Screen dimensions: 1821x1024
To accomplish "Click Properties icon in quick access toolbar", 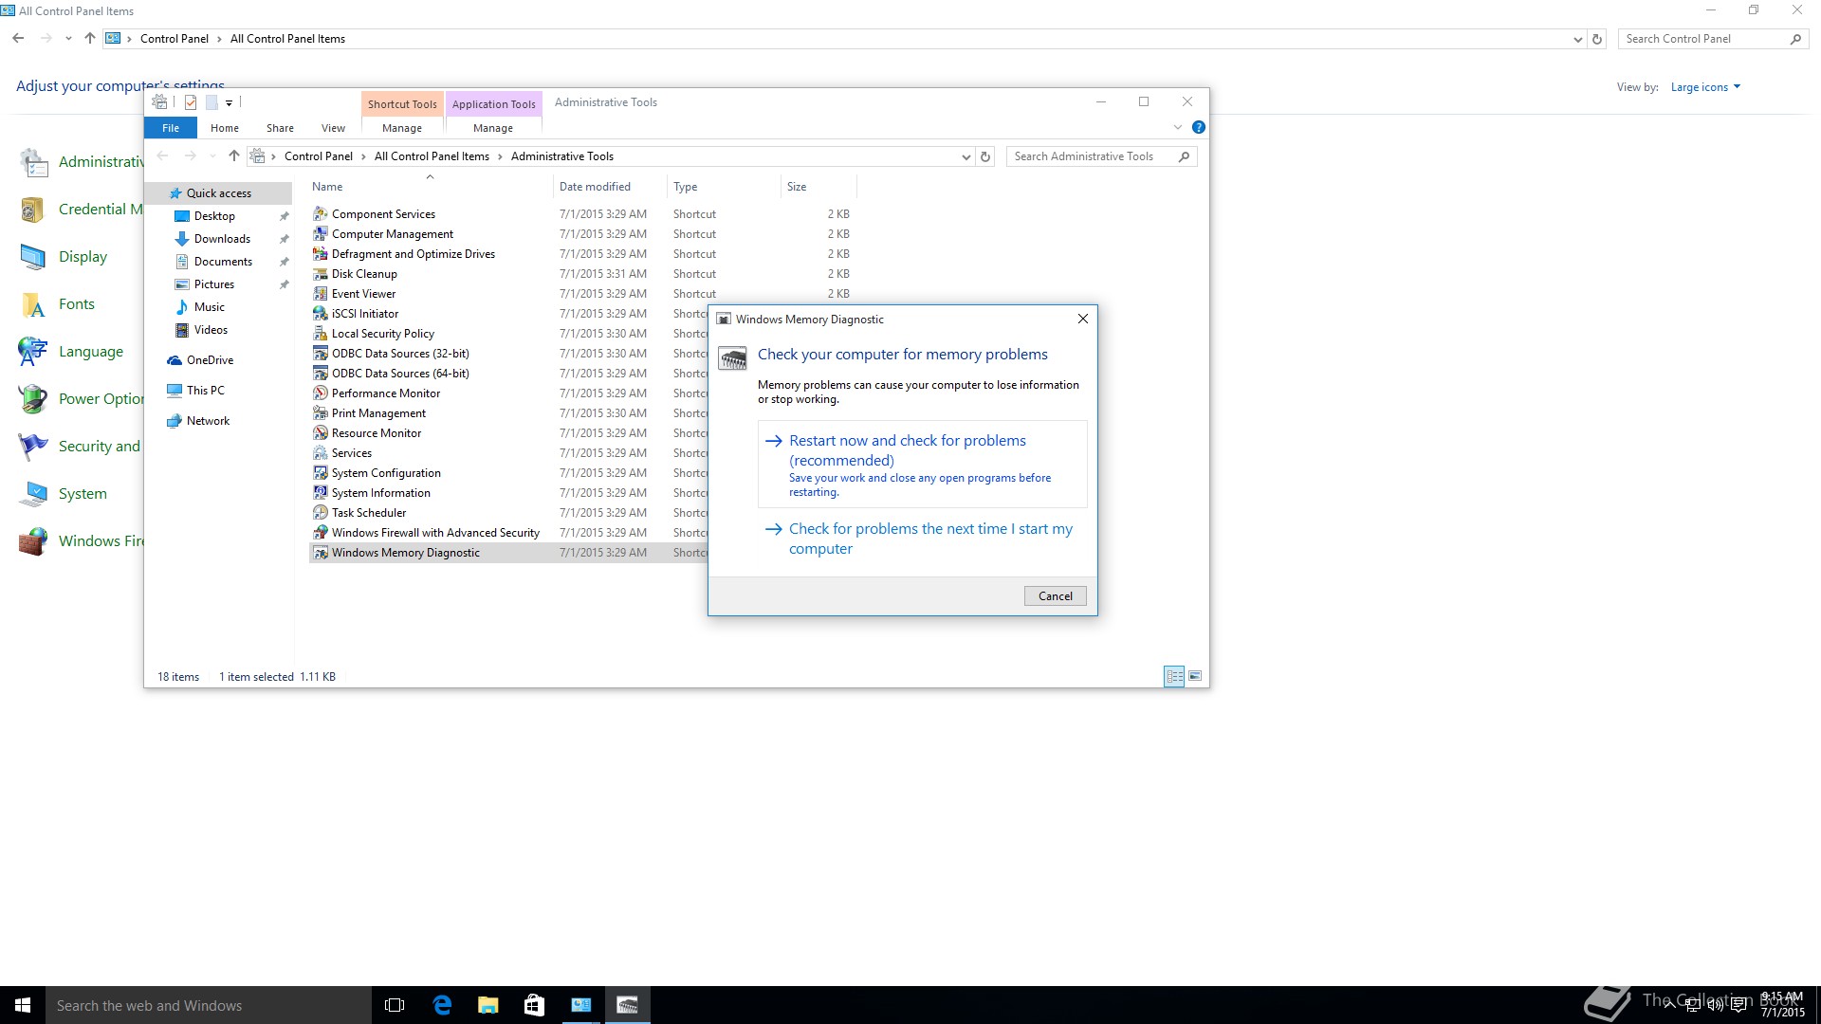I will pos(191,102).
